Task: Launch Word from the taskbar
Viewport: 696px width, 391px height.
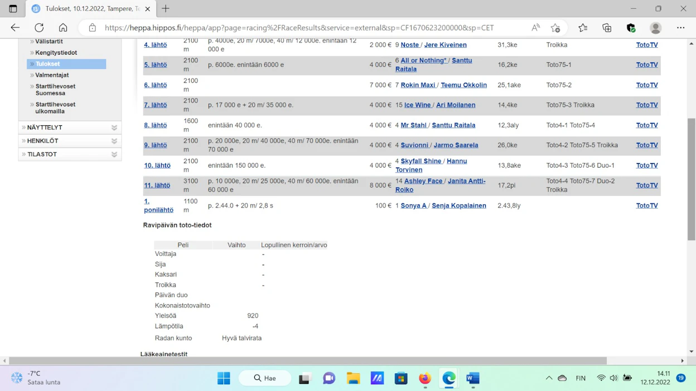Action: click(x=473, y=378)
